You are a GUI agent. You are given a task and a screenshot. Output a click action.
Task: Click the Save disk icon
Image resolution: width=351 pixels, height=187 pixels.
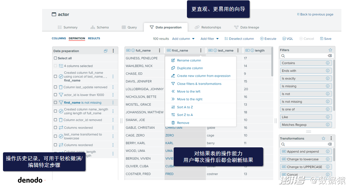(x=322, y=39)
